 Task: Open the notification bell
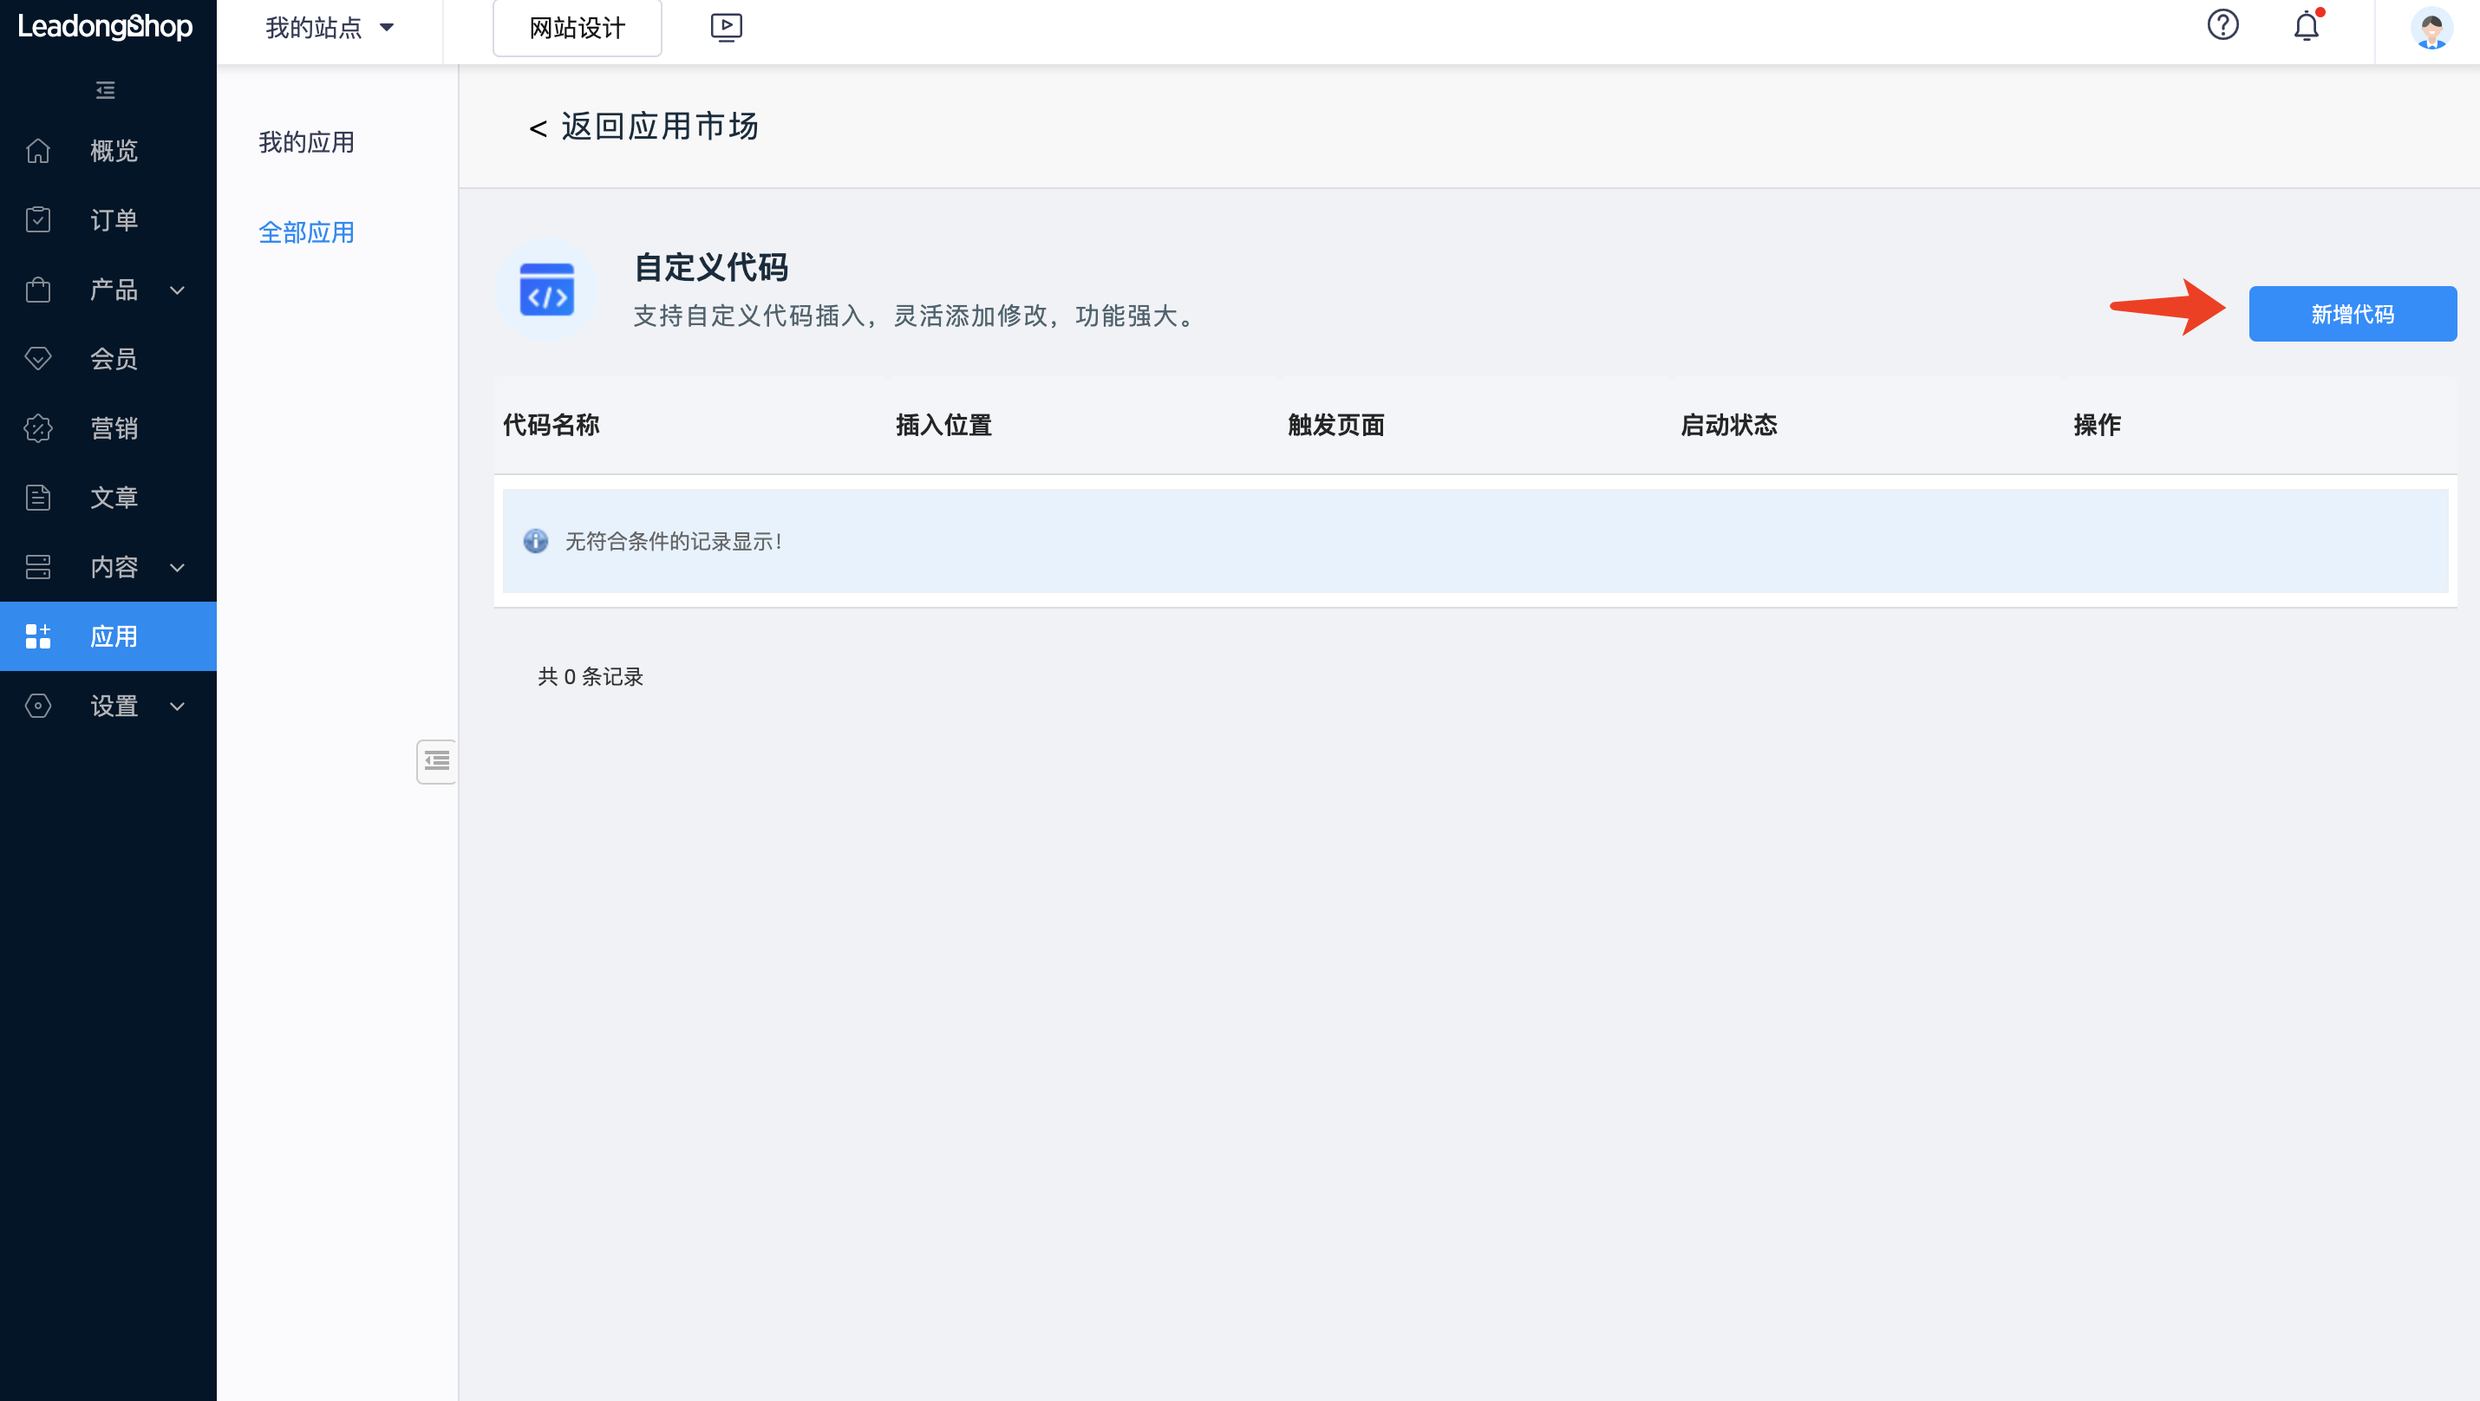point(2306,26)
